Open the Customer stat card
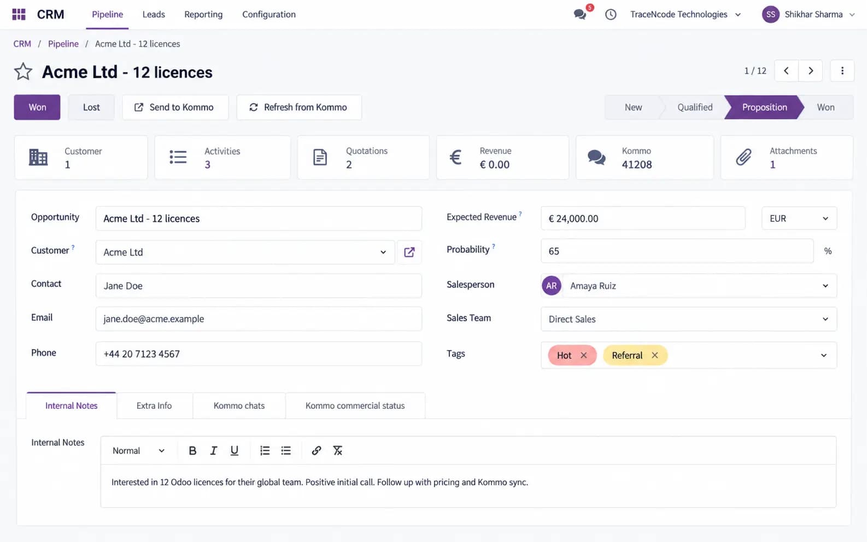The width and height of the screenshot is (867, 542). point(81,157)
